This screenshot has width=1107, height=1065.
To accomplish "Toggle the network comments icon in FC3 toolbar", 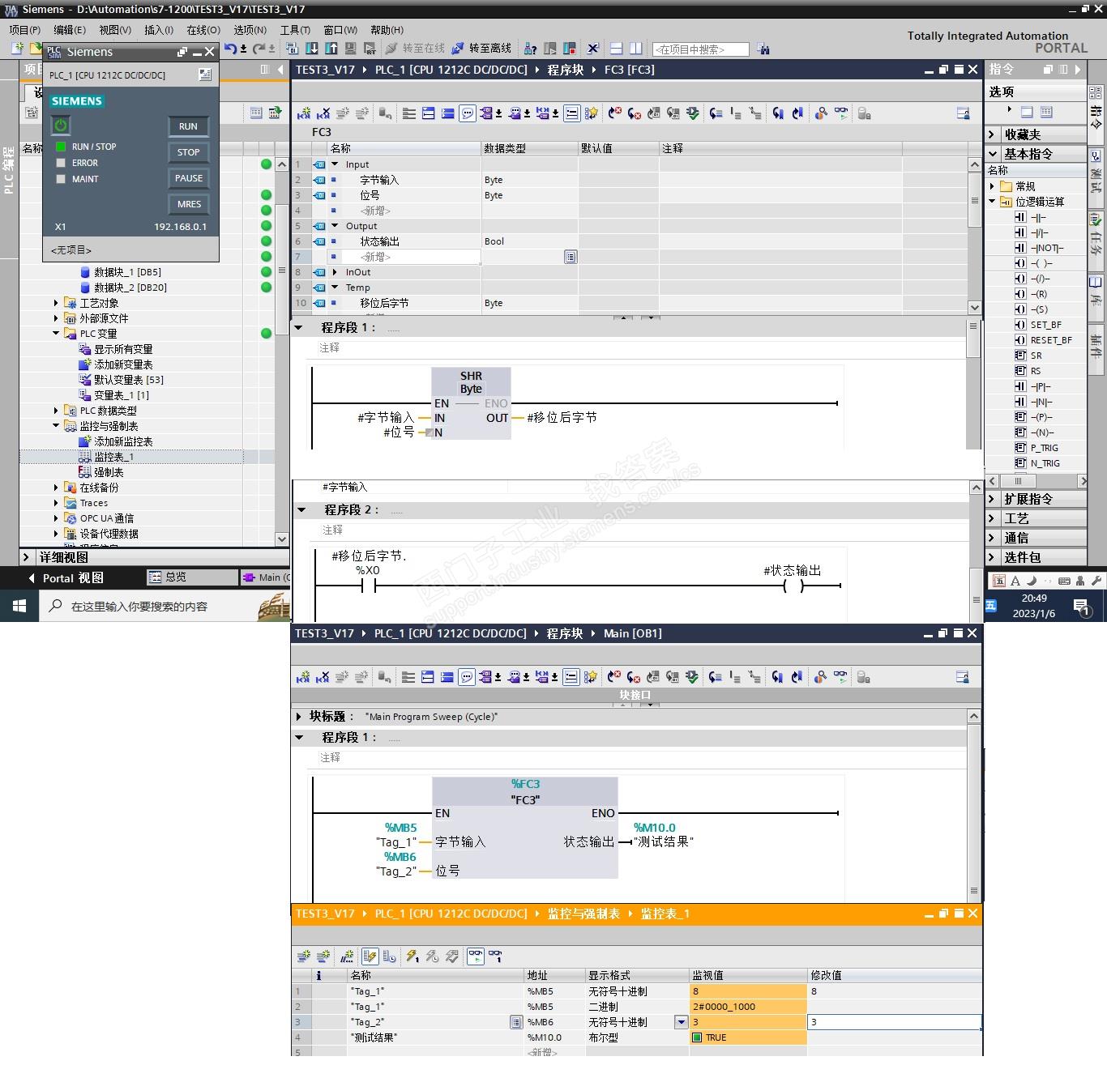I will pyautogui.click(x=468, y=113).
